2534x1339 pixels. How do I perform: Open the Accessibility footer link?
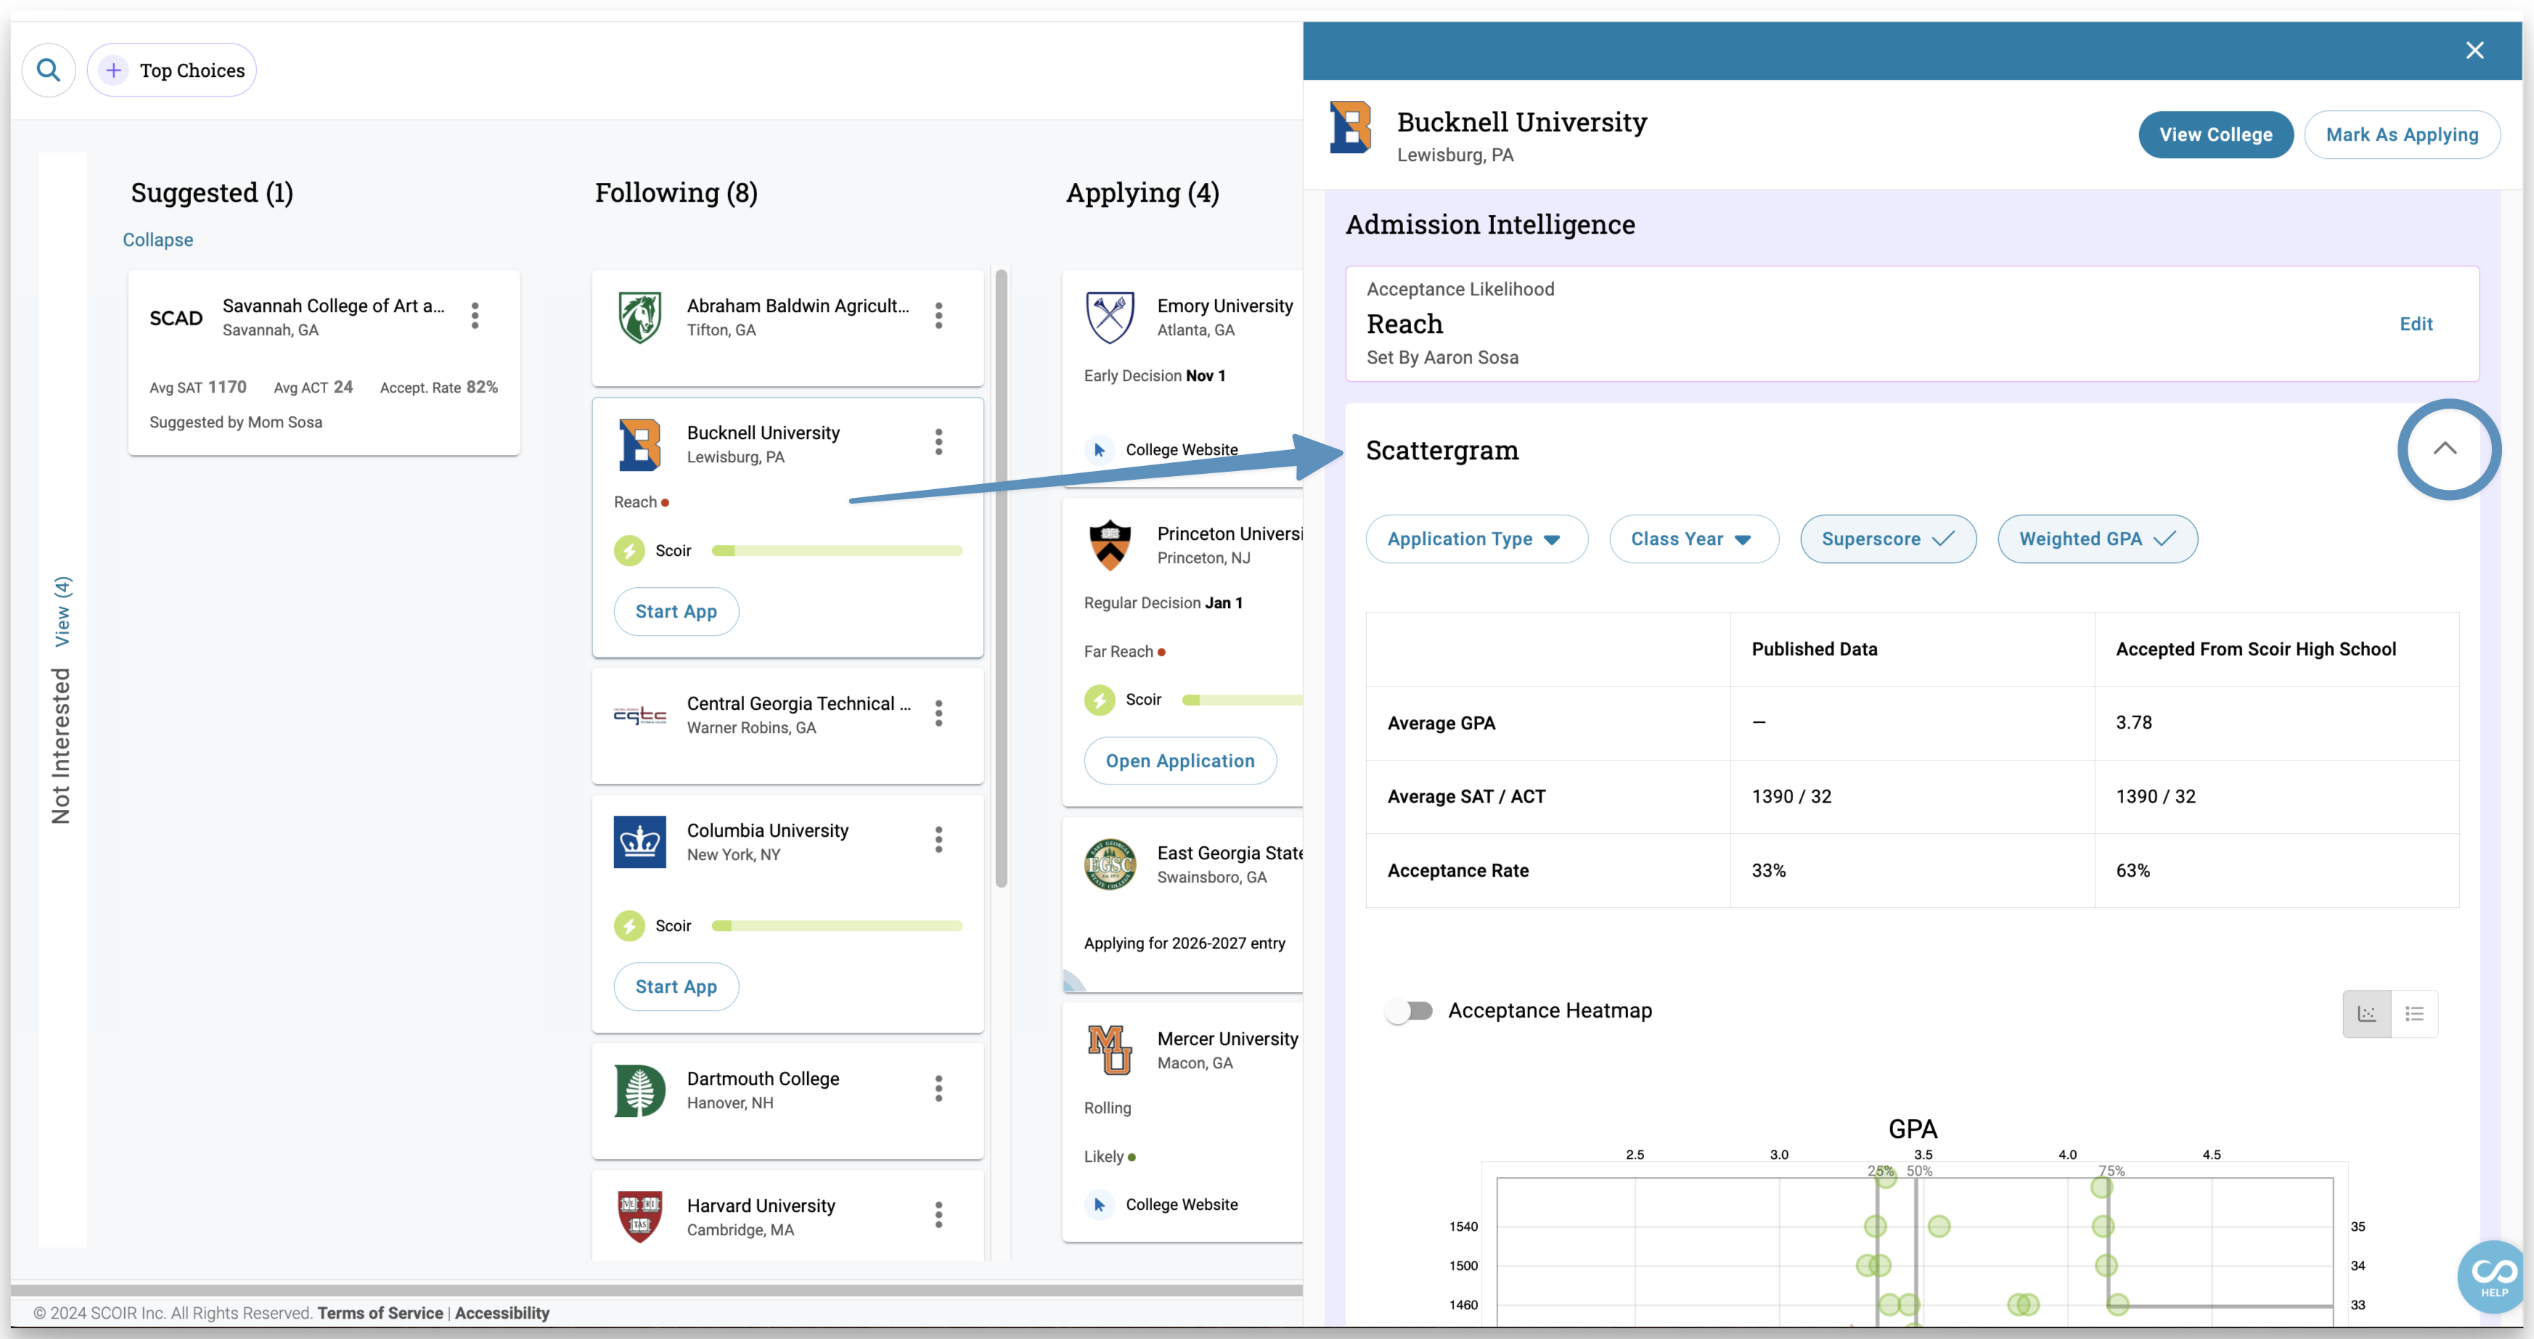[502, 1312]
